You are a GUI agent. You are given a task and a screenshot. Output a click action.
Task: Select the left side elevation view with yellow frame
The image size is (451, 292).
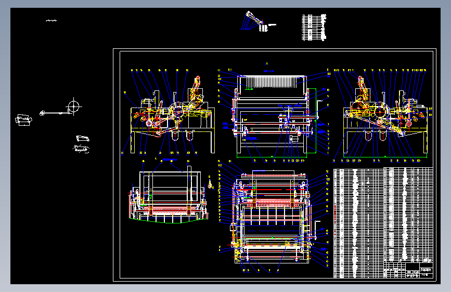(x=173, y=114)
